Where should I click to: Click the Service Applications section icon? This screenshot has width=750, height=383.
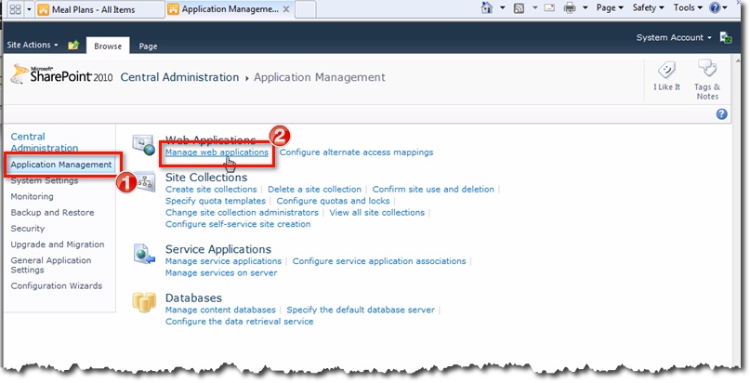[144, 255]
